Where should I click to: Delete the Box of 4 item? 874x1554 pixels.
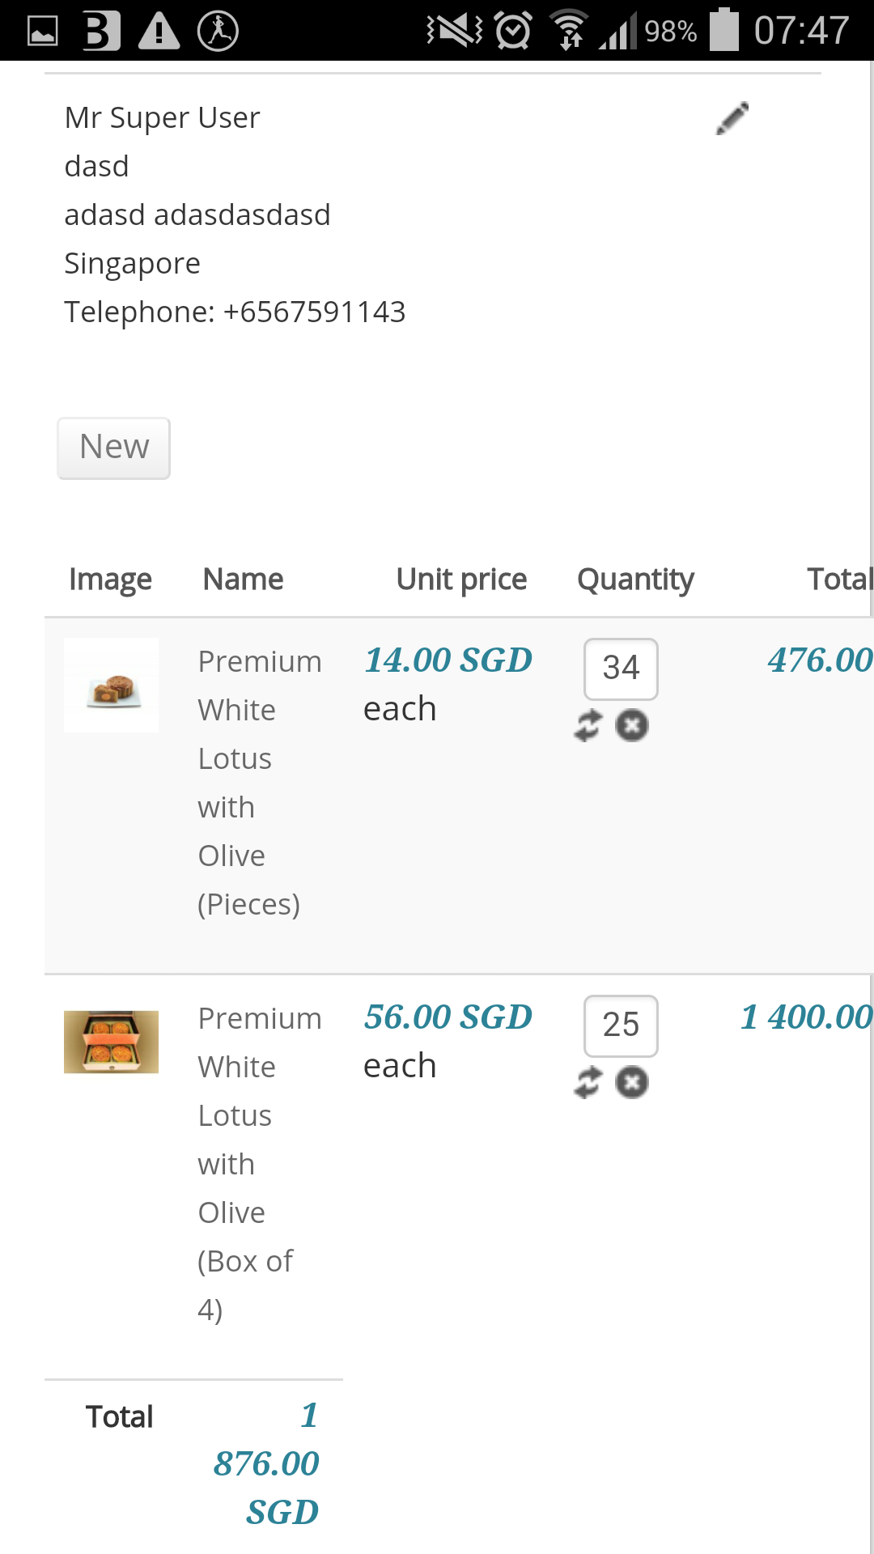(632, 1082)
